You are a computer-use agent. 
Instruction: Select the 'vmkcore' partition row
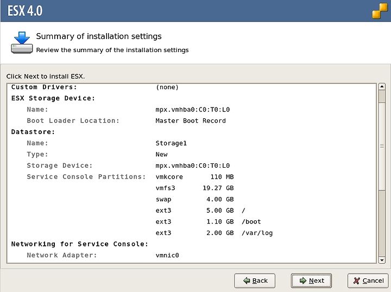[194, 177]
